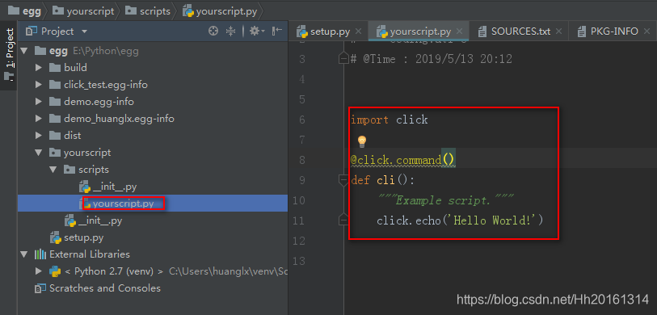Viewport: 657px width, 315px height.
Task: Click the egg root folder icon
Action: [40, 51]
